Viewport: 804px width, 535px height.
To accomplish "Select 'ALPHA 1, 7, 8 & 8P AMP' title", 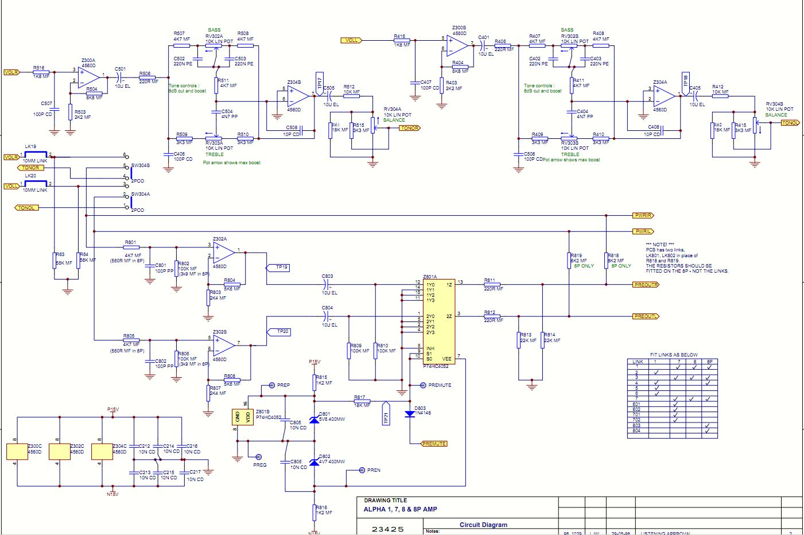I will point(400,509).
